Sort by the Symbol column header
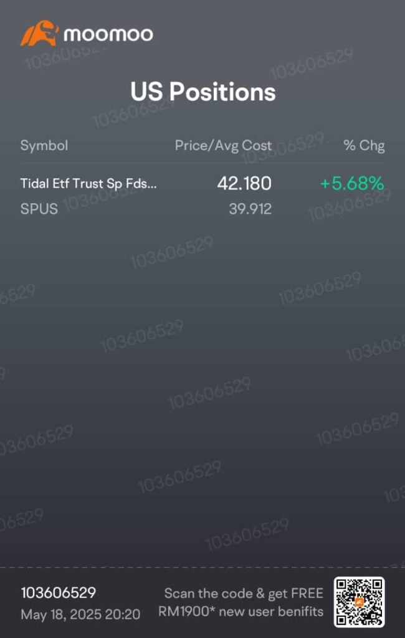 point(44,146)
